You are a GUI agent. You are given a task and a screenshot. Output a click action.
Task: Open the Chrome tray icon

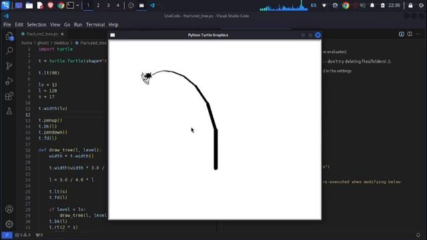pos(346,5)
